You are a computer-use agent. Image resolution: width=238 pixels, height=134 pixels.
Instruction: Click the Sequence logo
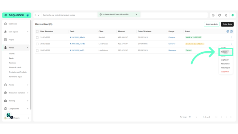[x=15, y=15]
